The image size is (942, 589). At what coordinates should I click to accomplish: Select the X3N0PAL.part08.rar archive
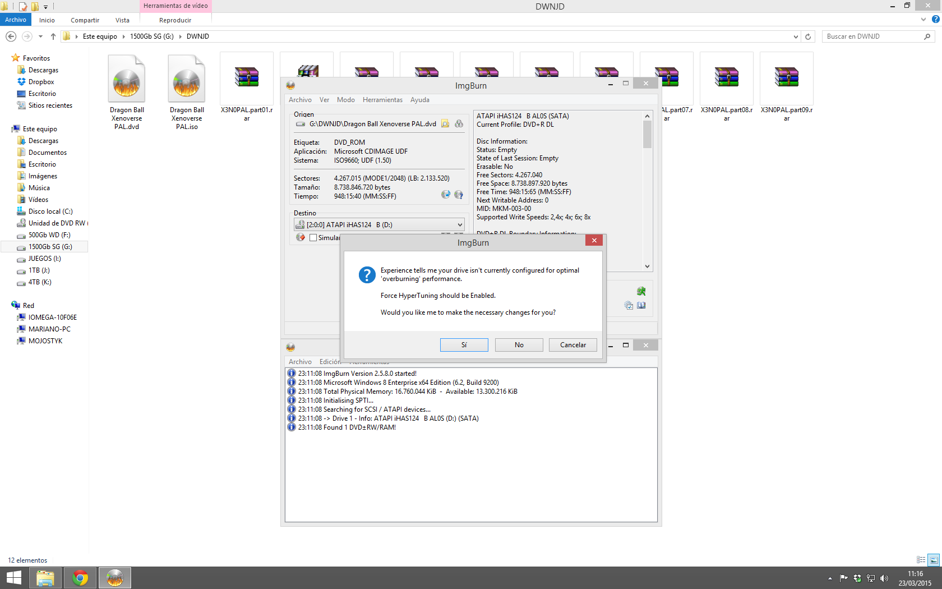[727, 88]
